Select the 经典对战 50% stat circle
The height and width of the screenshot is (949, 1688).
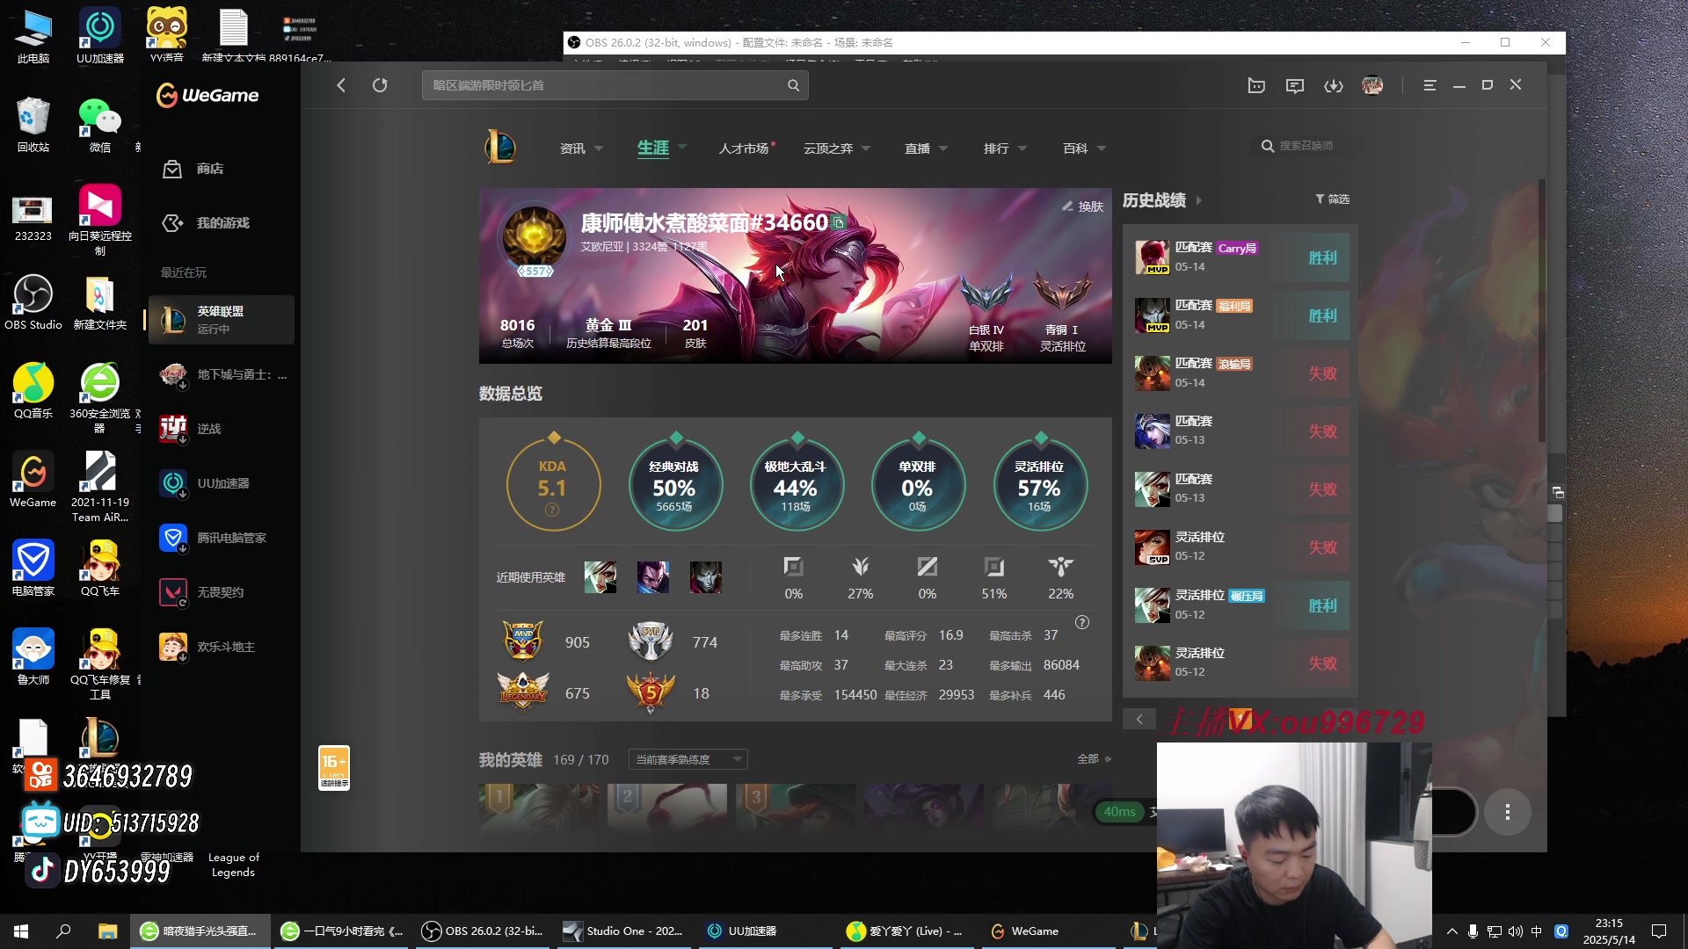[674, 485]
